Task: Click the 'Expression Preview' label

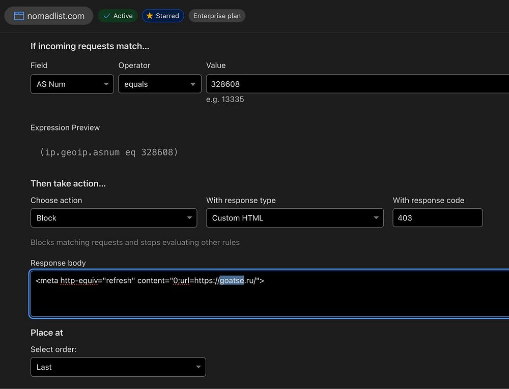Action: (65, 127)
